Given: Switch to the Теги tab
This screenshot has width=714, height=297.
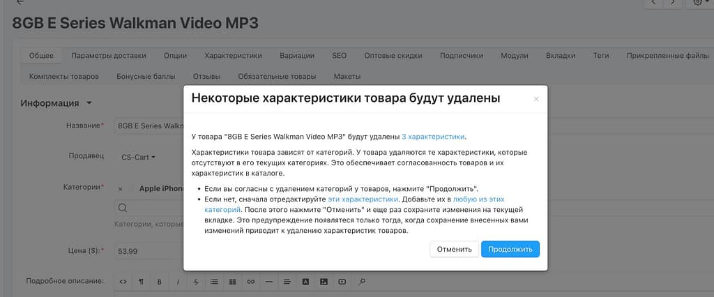Looking at the screenshot, I should (x=601, y=56).
